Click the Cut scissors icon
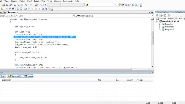This screenshot has width=185, height=104. pos(15,5)
